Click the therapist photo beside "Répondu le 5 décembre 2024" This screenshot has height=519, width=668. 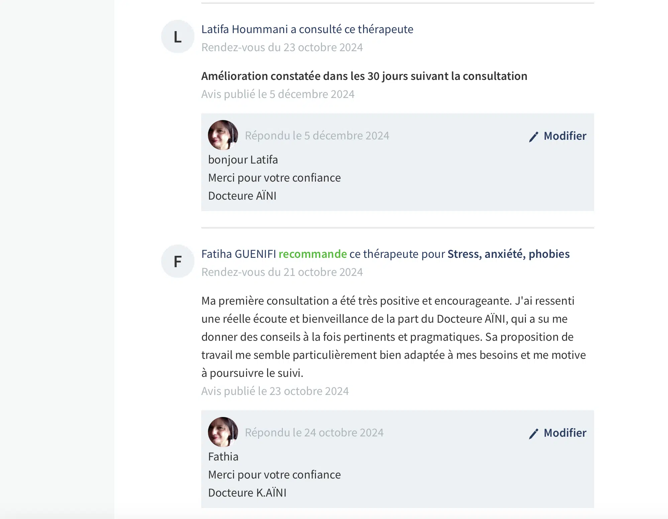coord(223,135)
